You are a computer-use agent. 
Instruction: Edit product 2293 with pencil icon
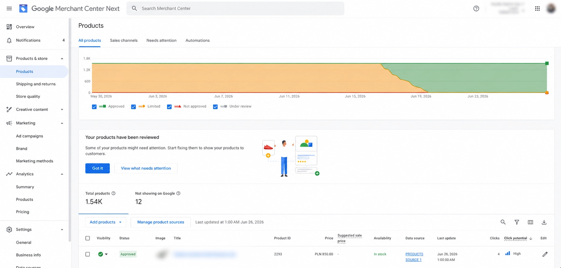(x=545, y=254)
